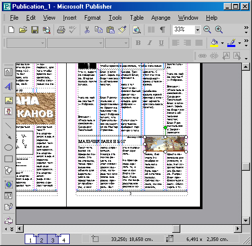Select the Rectangle drawing tool
Screen dimensions: 252x246
pyautogui.click(x=8, y=159)
